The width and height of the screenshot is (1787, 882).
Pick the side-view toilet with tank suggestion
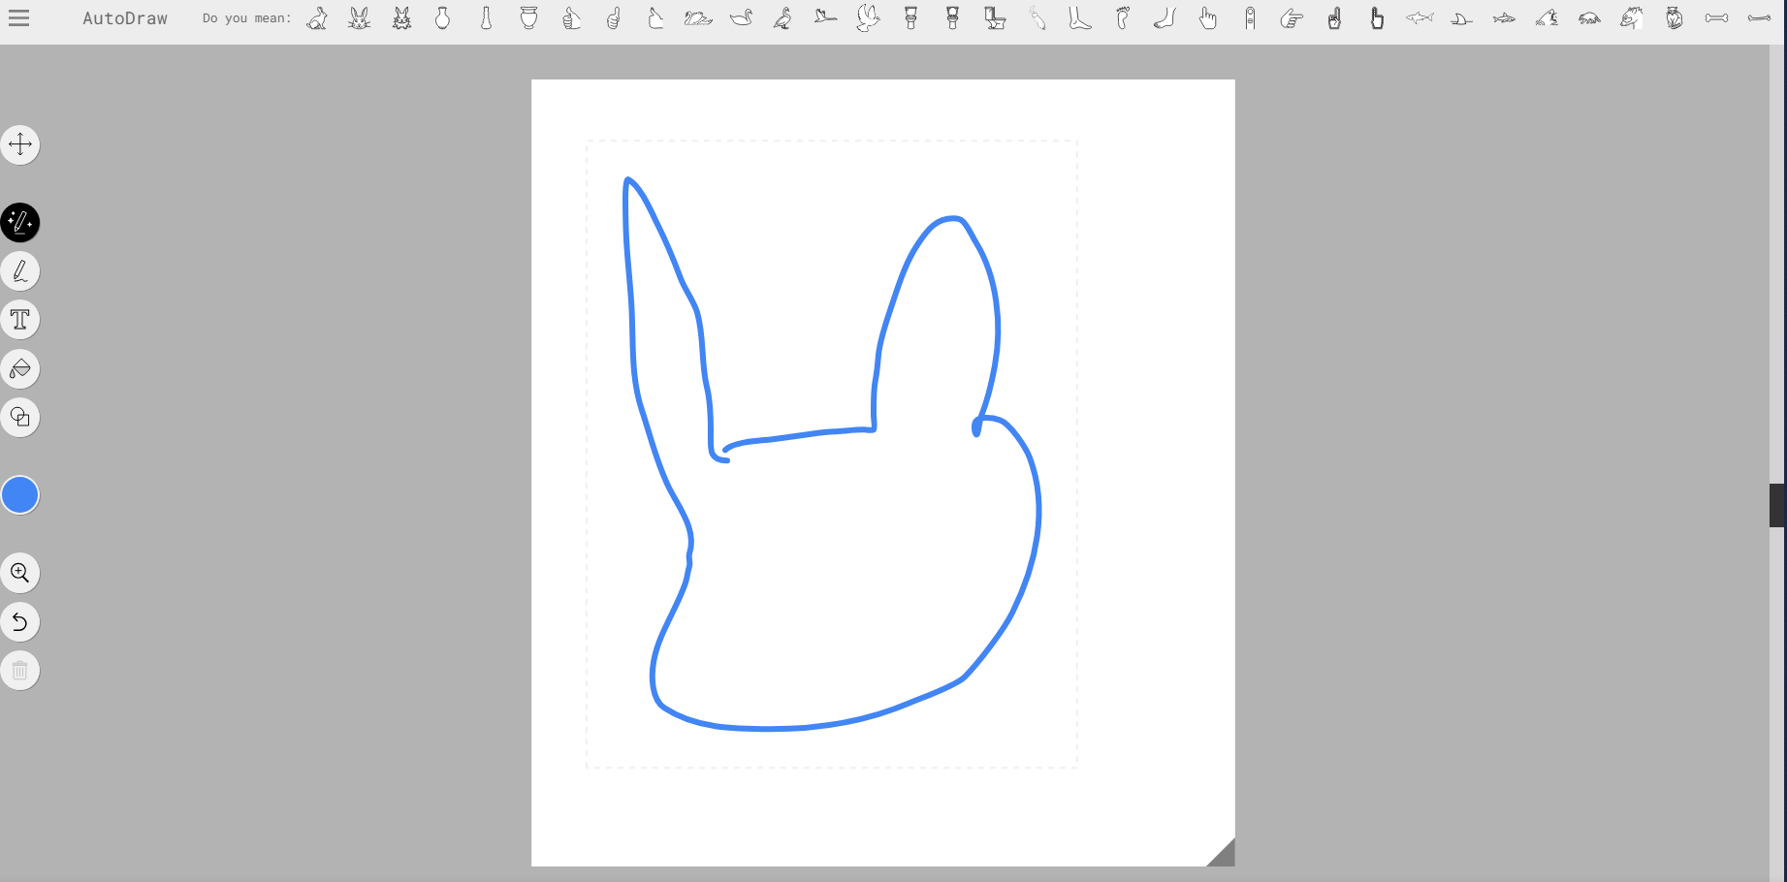995,18
